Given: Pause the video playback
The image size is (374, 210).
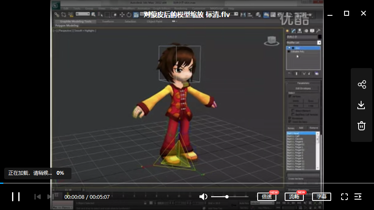Looking at the screenshot, I should 16,197.
